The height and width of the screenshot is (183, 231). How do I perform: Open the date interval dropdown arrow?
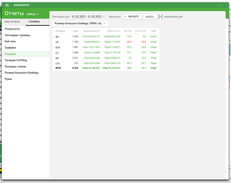[104, 17]
